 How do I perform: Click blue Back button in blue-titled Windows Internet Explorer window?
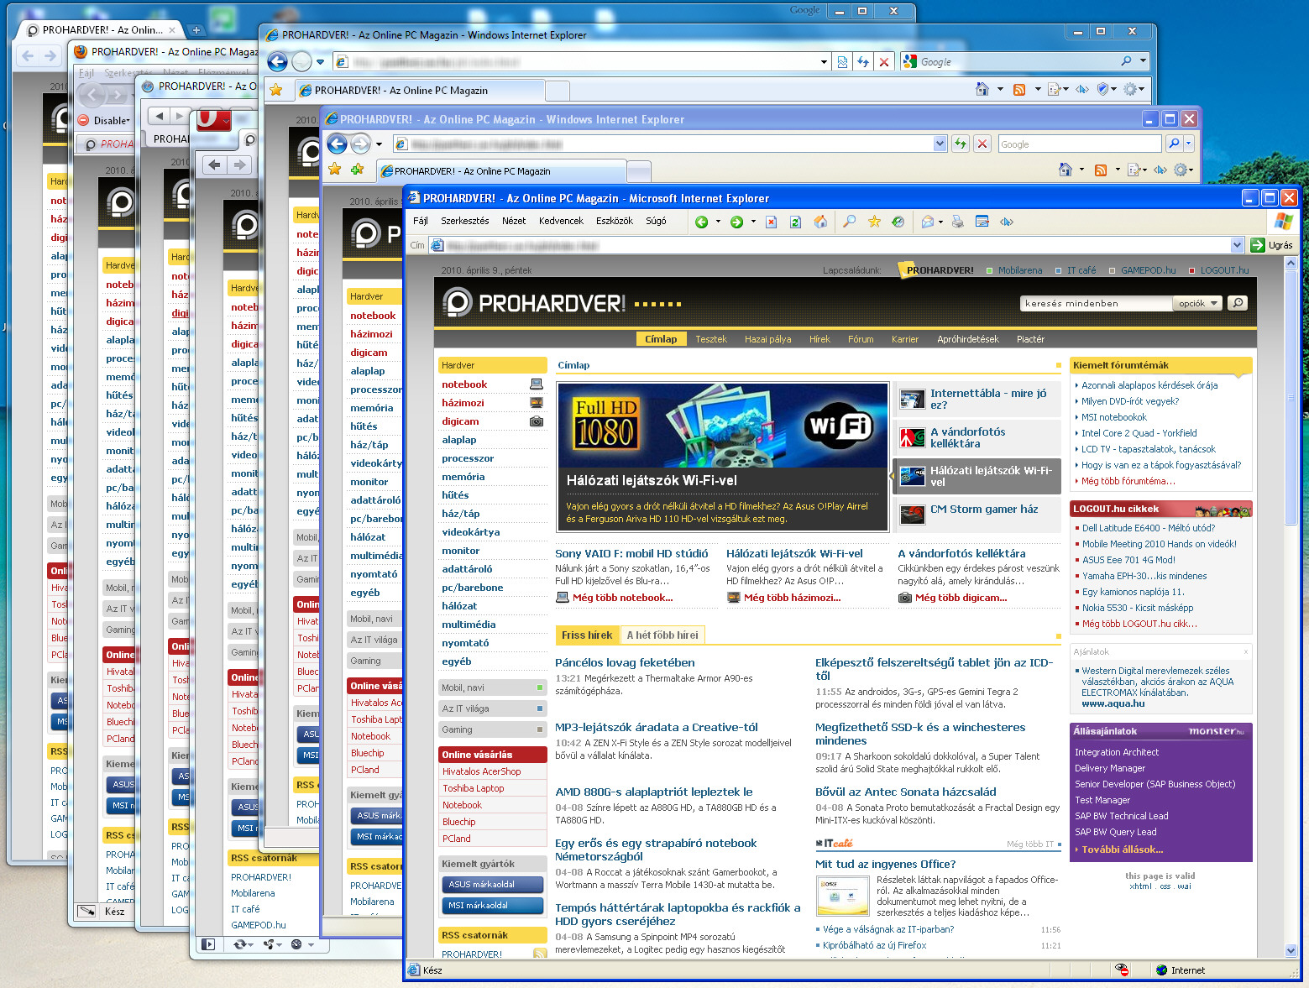337,144
